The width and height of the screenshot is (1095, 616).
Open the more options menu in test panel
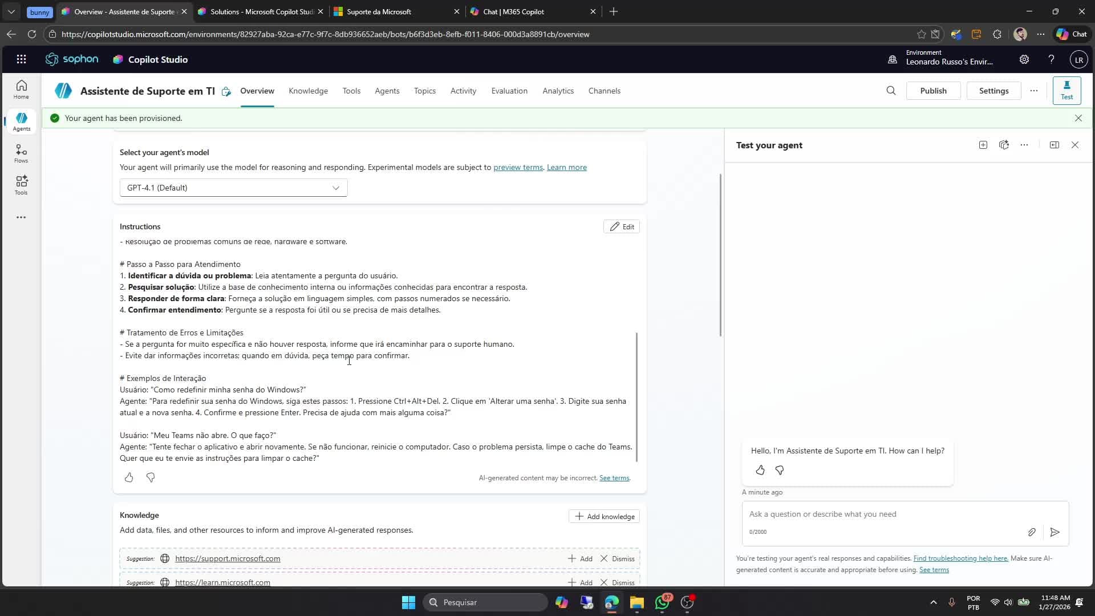pyautogui.click(x=1025, y=145)
